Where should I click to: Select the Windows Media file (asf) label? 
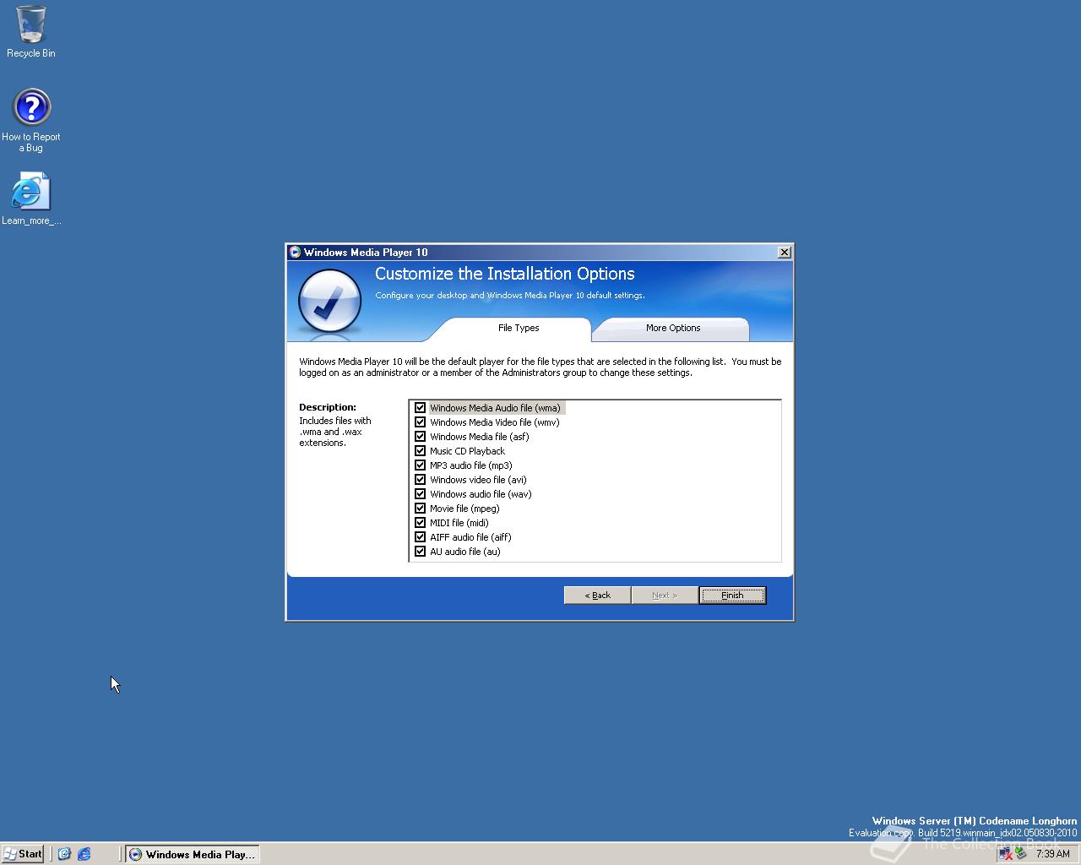[479, 437]
